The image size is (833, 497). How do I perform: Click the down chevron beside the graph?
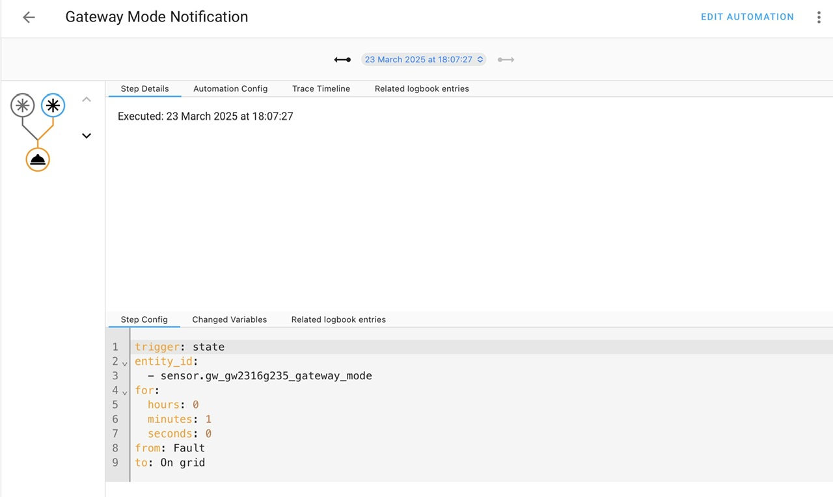click(x=87, y=136)
